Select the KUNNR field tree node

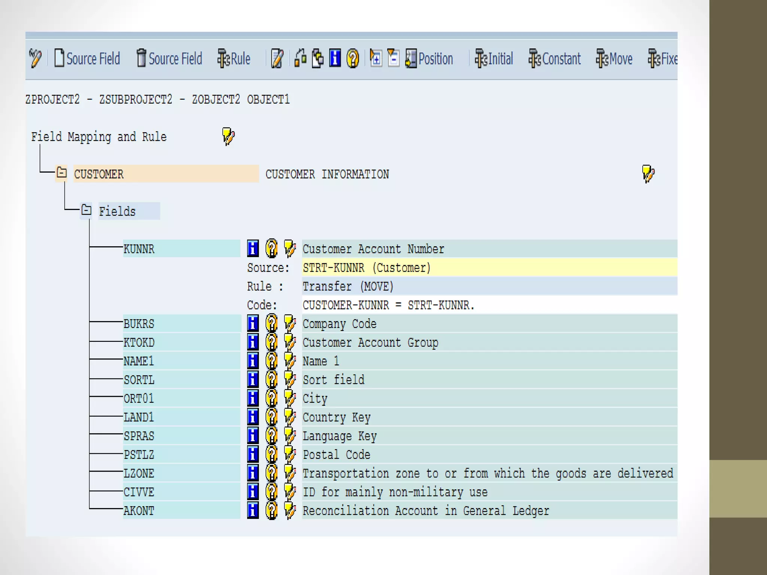tap(139, 249)
